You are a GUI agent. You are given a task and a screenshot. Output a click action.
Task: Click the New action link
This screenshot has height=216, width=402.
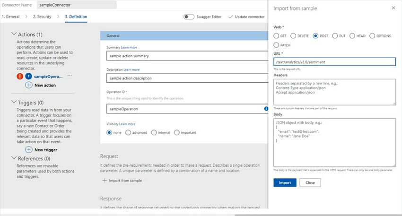45,86
